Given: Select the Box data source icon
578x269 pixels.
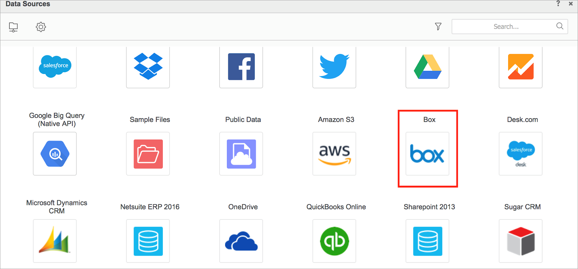Looking at the screenshot, I should 428,154.
